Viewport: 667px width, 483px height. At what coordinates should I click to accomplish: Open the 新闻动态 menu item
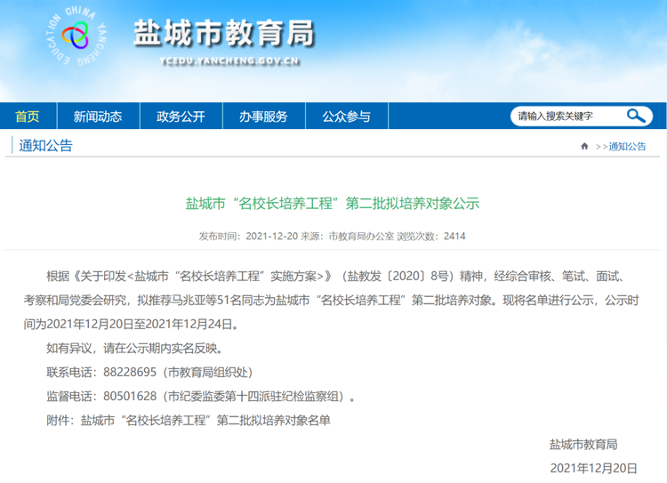pyautogui.click(x=98, y=117)
